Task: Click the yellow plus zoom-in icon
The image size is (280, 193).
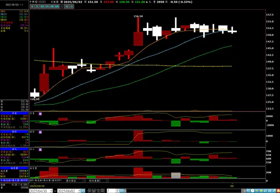Action: (x=261, y=191)
